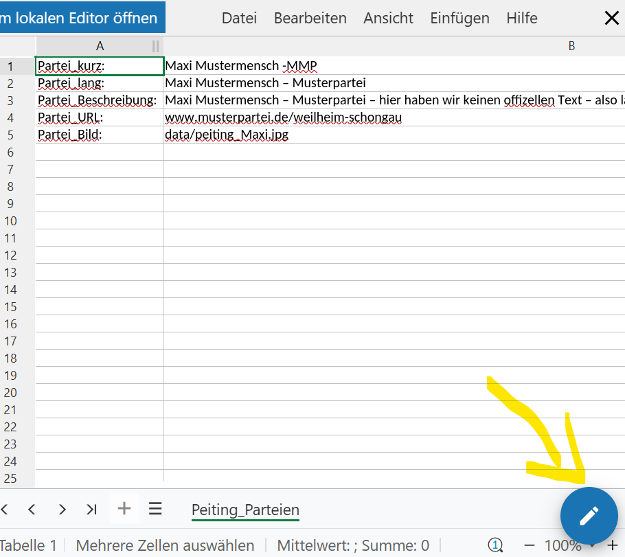Open the 100% zoom level dropdown
The width and height of the screenshot is (625, 557).
(x=567, y=546)
